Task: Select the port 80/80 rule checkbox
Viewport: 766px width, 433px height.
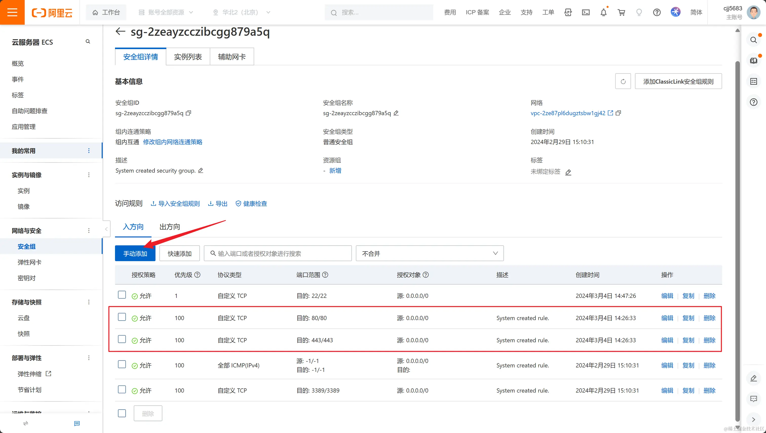Action: point(122,317)
